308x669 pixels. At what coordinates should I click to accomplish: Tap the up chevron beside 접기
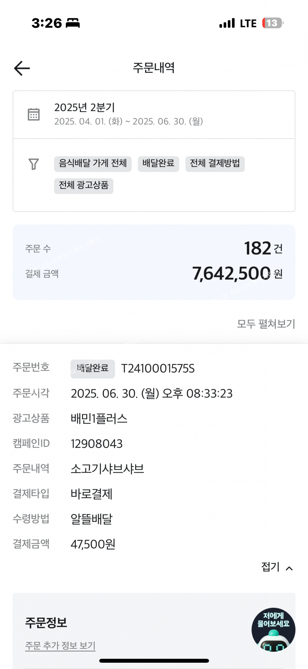click(289, 569)
